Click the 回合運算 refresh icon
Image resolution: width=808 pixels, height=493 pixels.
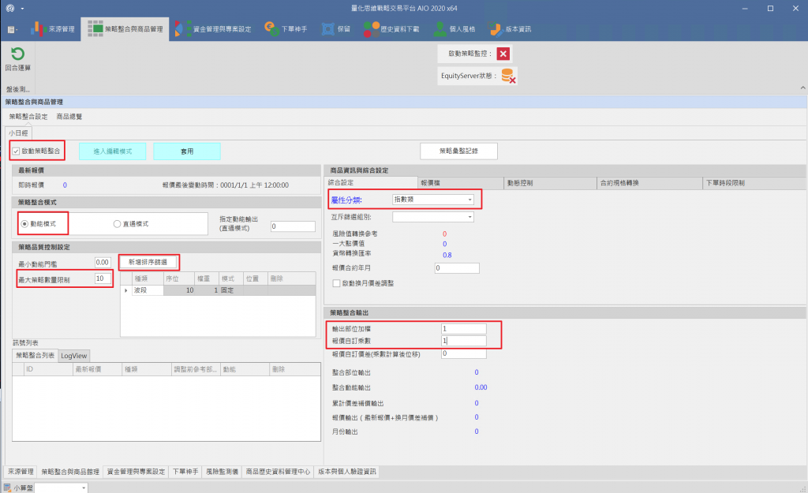[x=17, y=54]
